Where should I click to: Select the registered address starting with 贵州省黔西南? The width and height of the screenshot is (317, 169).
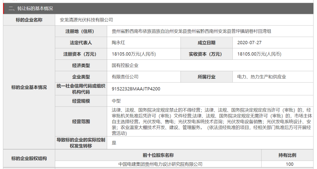191,31
